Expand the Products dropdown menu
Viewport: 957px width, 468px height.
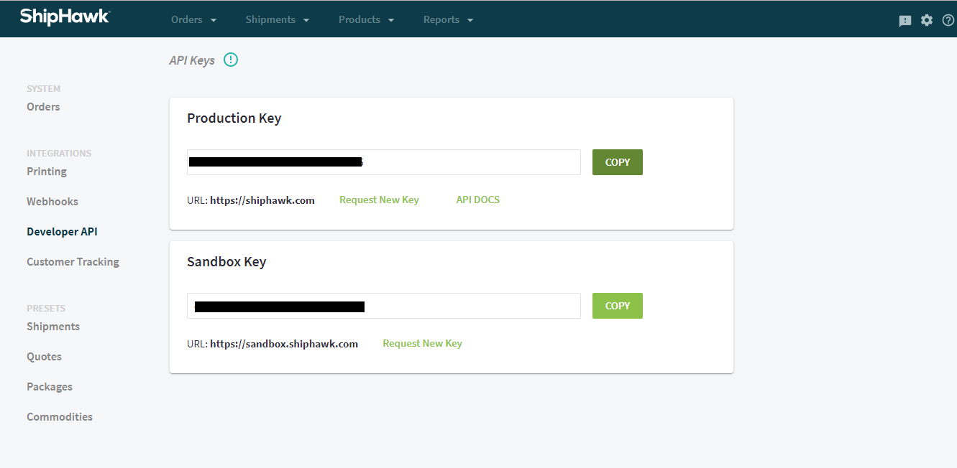367,19
